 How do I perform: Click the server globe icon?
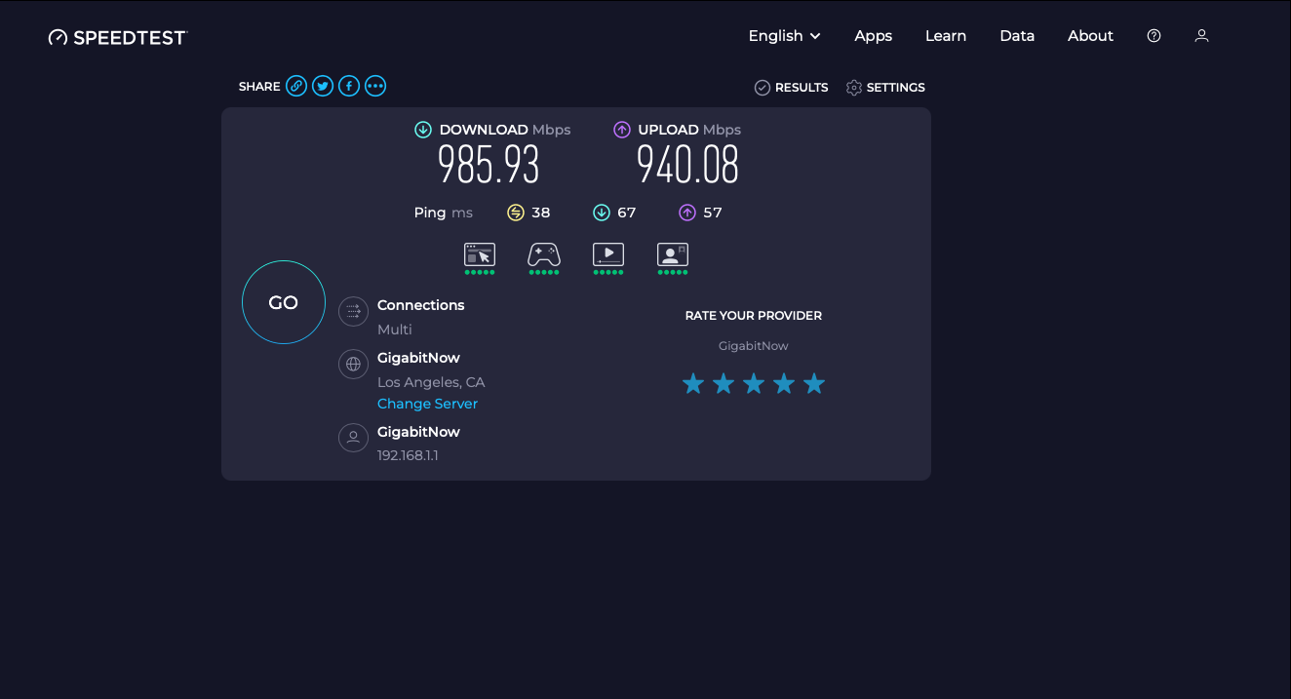353,365
